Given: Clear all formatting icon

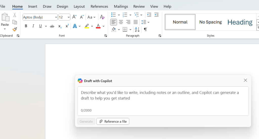Looking at the screenshot, I should (x=102, y=17).
